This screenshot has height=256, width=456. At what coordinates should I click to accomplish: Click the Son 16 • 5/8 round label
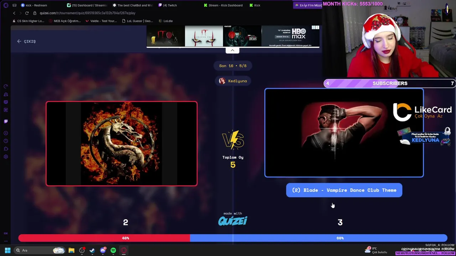point(233,66)
